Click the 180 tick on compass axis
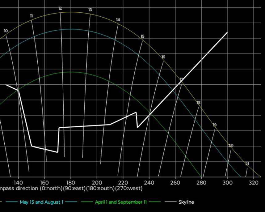 click(x=71, y=182)
